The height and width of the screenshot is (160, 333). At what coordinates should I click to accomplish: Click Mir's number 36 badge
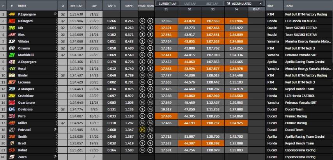coord(12,28)
